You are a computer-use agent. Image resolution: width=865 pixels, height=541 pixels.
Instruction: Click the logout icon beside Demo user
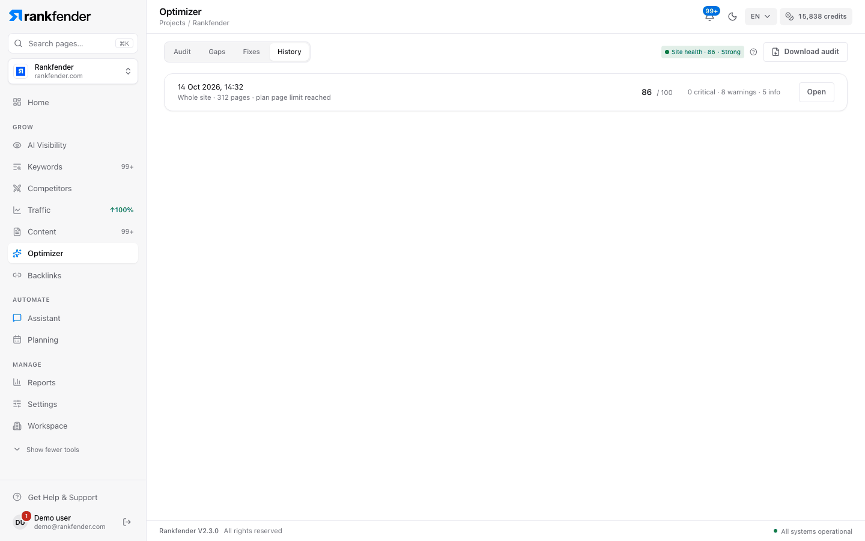pos(127,522)
